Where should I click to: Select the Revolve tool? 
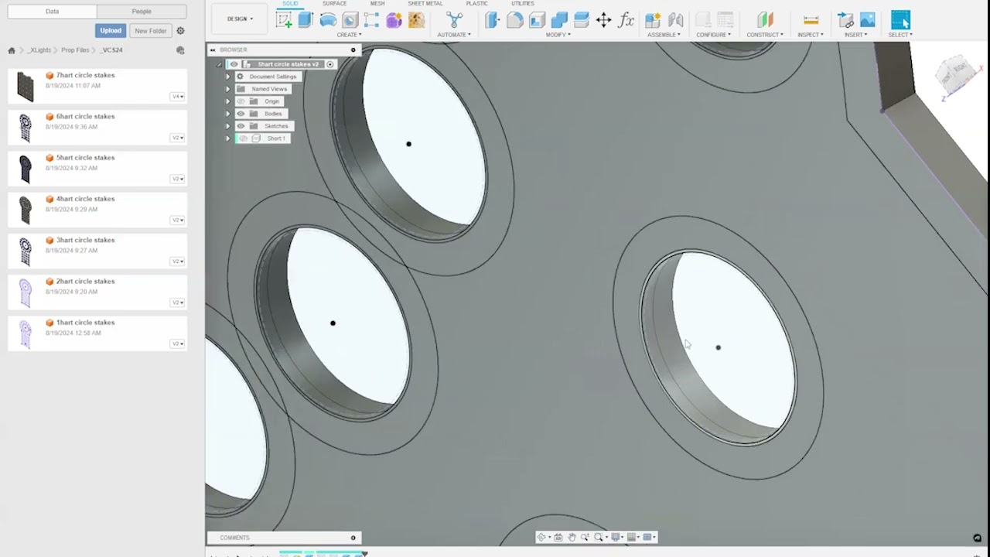(328, 20)
